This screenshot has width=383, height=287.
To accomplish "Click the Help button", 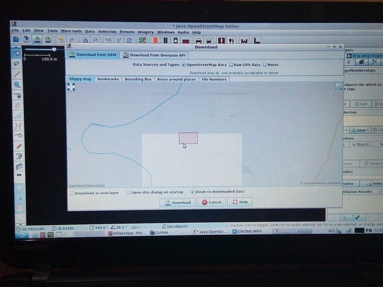I will [240, 202].
